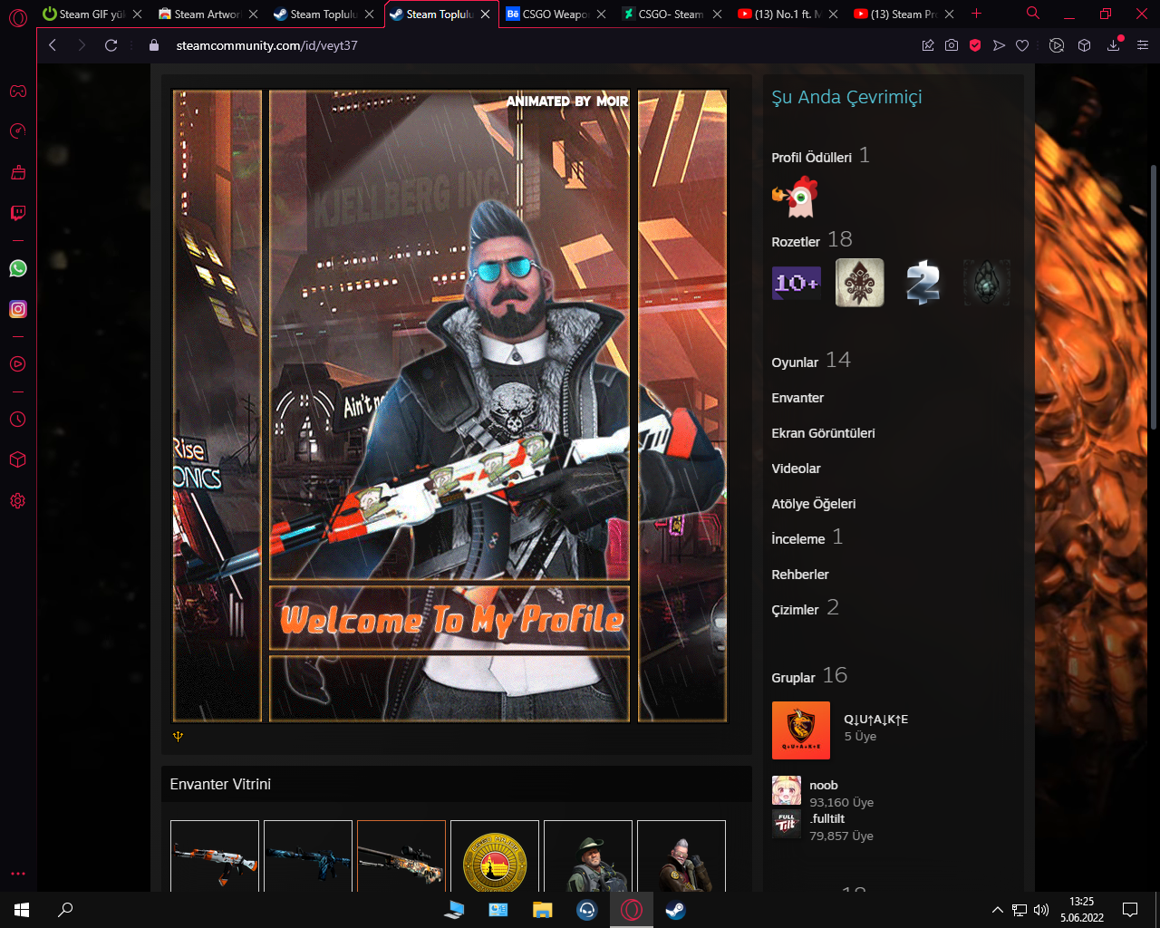This screenshot has width=1160, height=928.
Task: Open GX Control speedometer panel
Action: pos(18,131)
